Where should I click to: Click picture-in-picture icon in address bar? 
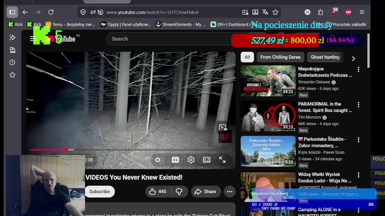click(x=245, y=12)
